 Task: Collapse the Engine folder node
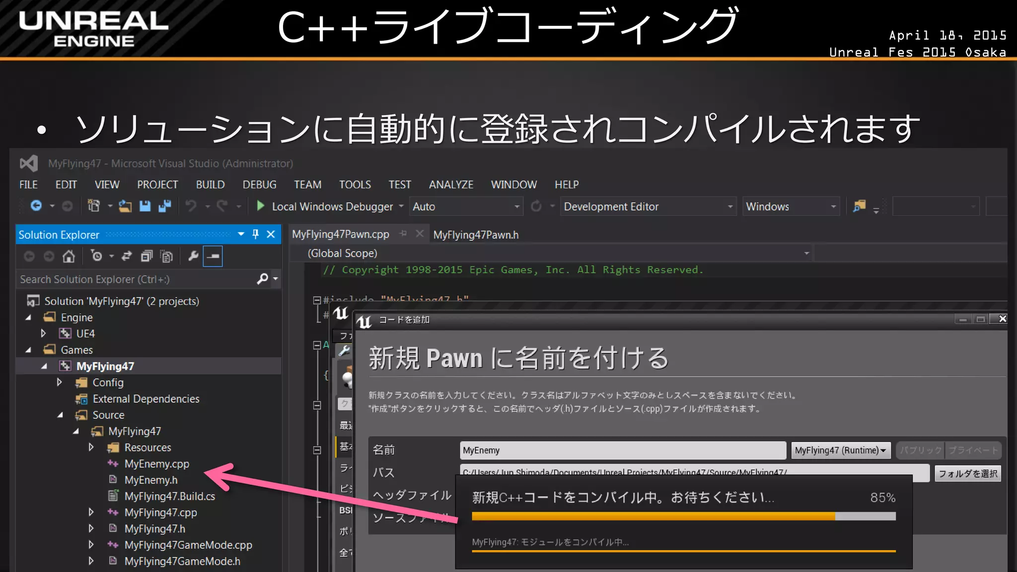(28, 317)
